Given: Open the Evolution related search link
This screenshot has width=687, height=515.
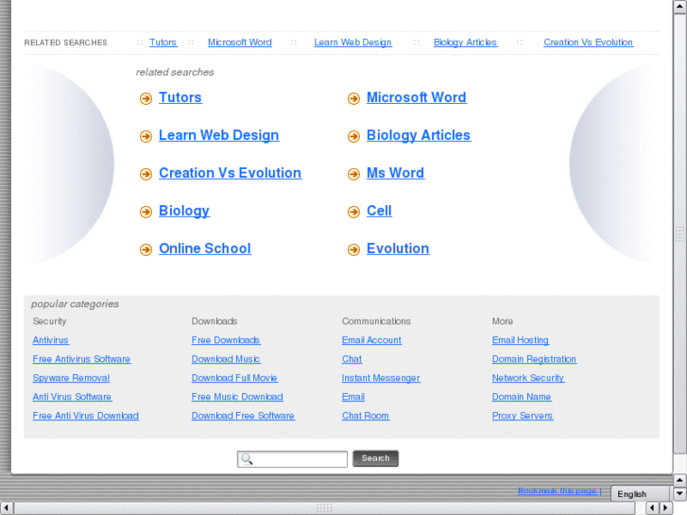Looking at the screenshot, I should point(398,249).
